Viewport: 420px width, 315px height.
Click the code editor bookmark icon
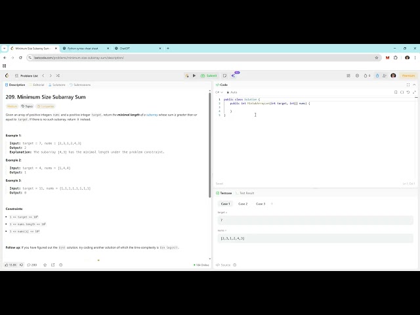396,92
